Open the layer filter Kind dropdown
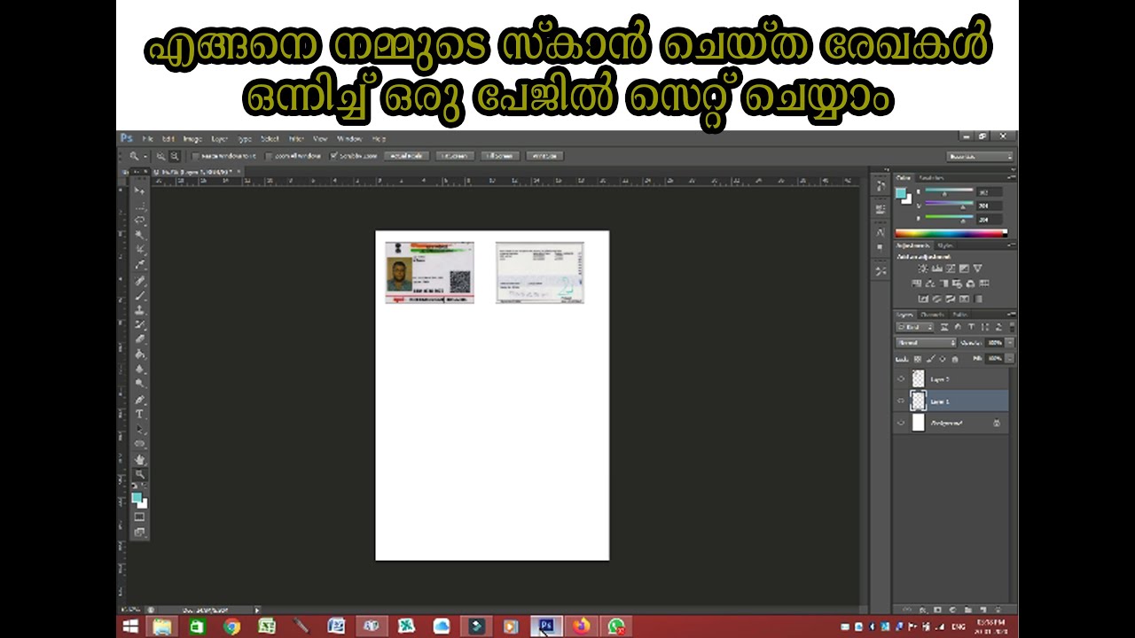Viewport: 1135px width, 638px height. pos(912,328)
